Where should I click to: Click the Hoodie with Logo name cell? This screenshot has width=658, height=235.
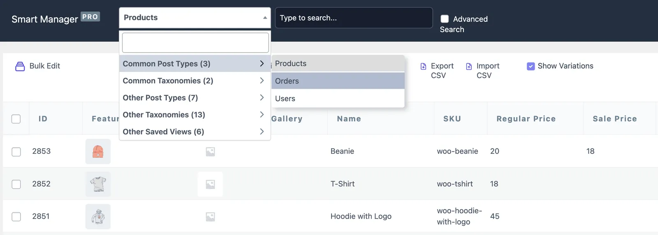(361, 216)
